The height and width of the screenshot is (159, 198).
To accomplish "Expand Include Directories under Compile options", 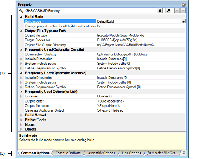I will (21, 59).
